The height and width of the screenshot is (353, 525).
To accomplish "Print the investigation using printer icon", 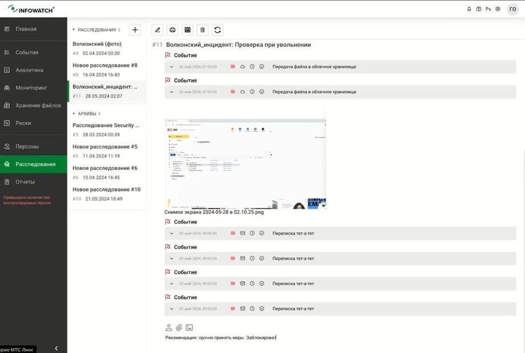I will [172, 30].
